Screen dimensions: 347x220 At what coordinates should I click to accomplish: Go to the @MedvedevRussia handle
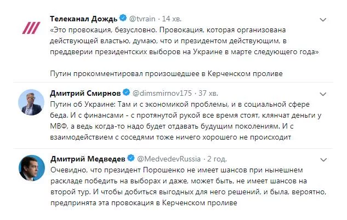click(170, 159)
